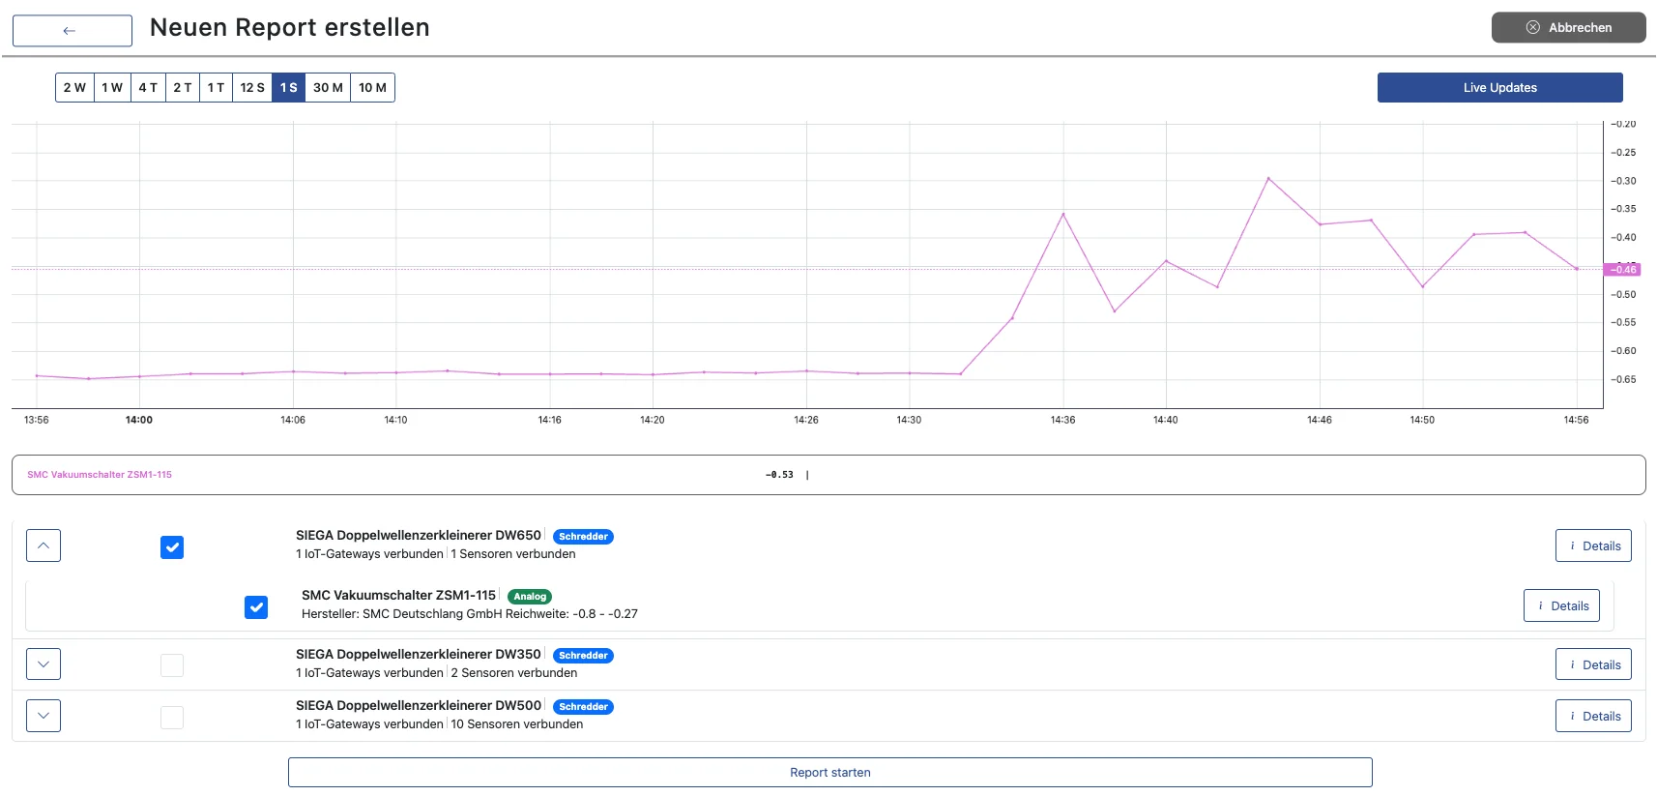Collapse the DW650 sensor list
Image resolution: width=1657 pixels, height=796 pixels.
pos(44,545)
